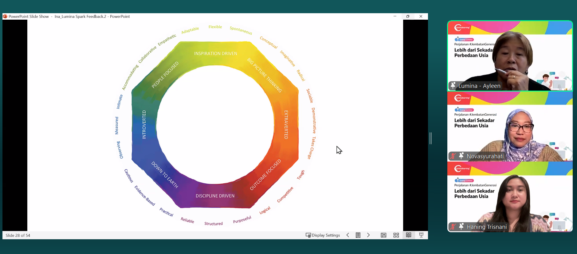Click the Haning Trisnani name label
Viewport: 577px width, 254px height.
click(487, 227)
